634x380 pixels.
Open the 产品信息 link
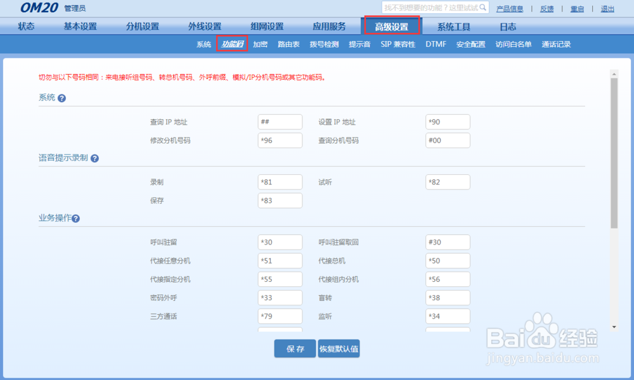[510, 8]
